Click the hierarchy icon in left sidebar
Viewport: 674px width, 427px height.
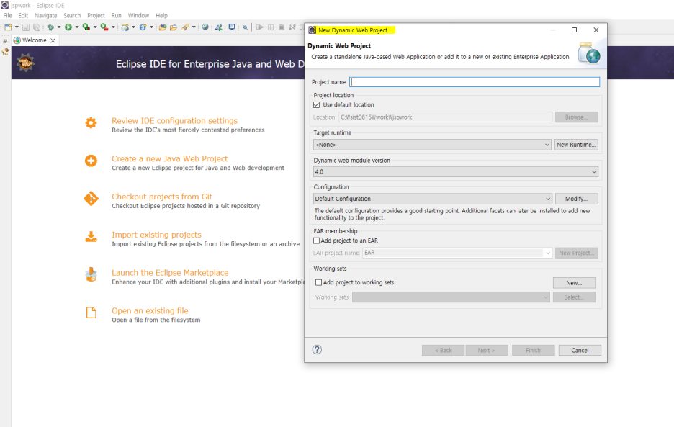[5, 52]
